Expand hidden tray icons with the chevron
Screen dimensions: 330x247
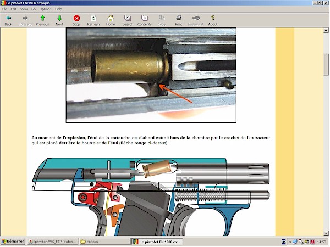coord(290,242)
